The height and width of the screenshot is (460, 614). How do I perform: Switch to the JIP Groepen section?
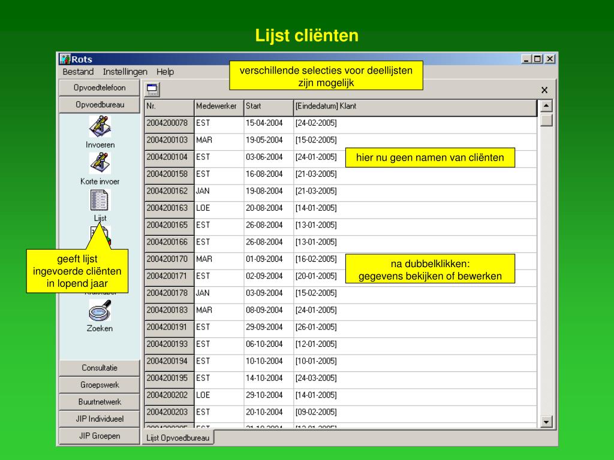[x=100, y=436]
